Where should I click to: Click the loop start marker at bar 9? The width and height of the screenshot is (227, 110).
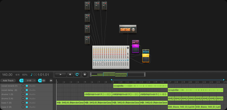click(x=111, y=80)
